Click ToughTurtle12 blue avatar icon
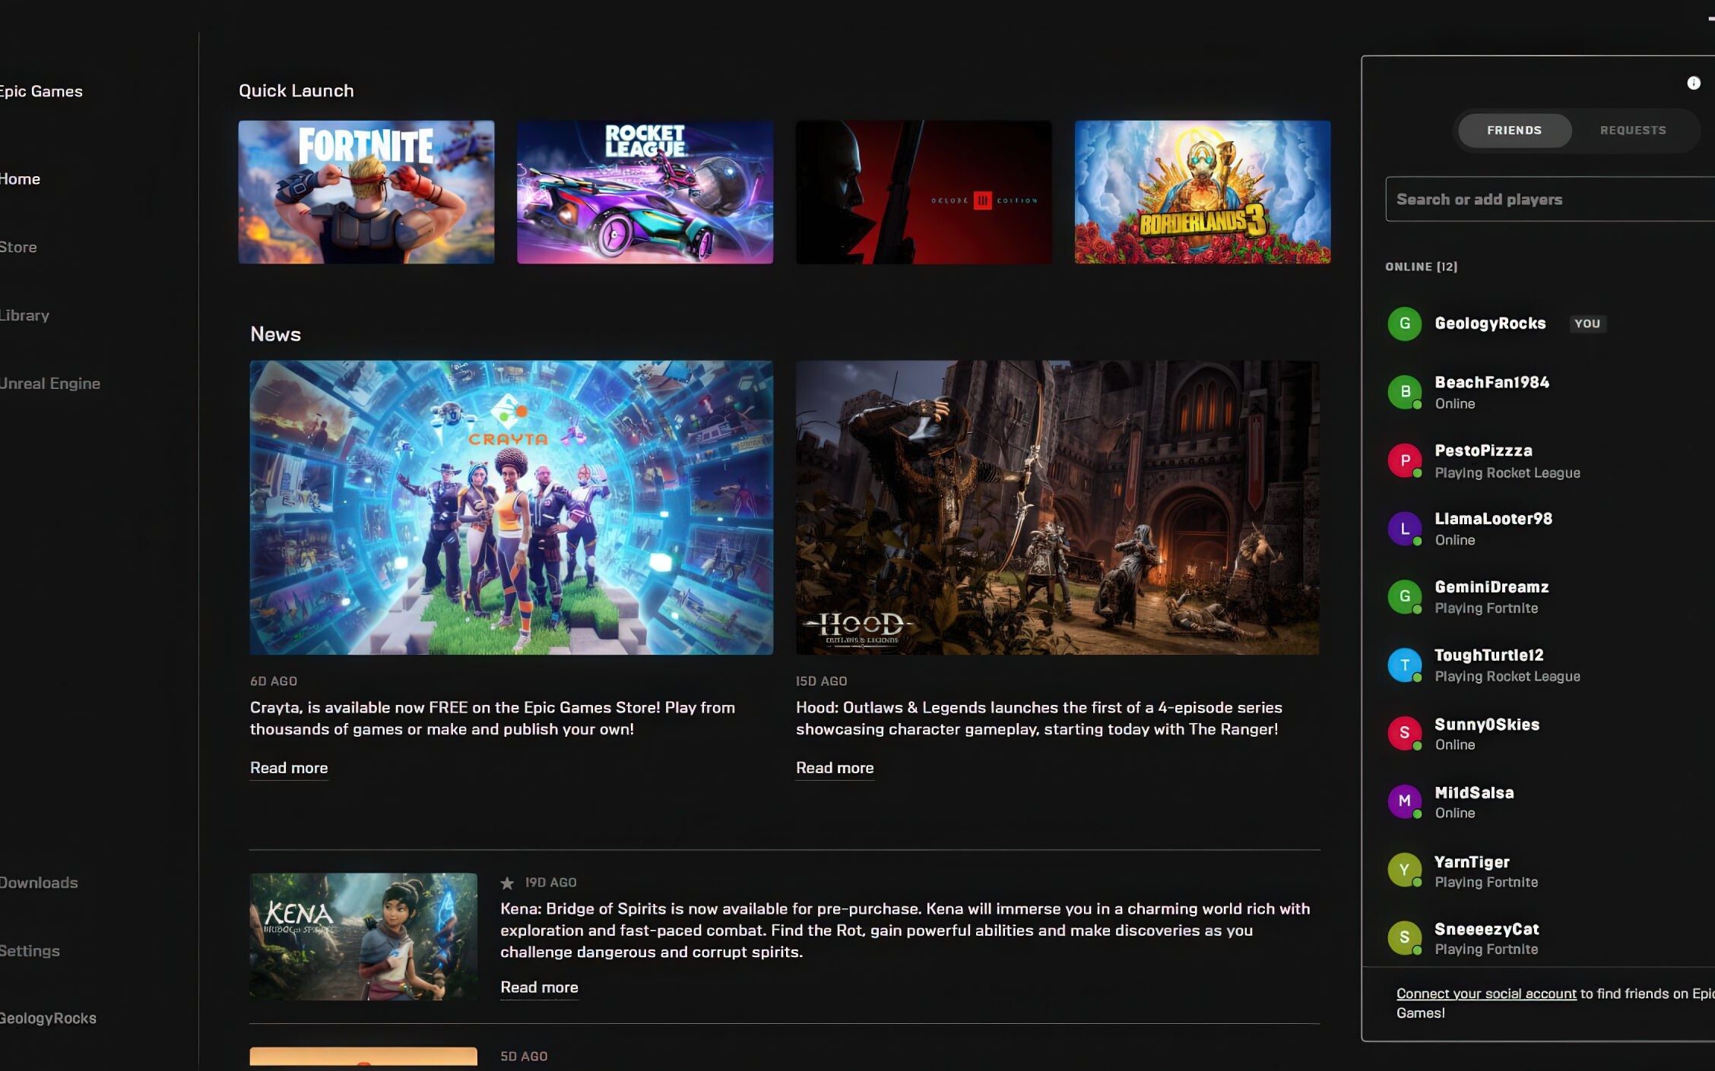Image resolution: width=1715 pixels, height=1071 pixels. [1404, 665]
